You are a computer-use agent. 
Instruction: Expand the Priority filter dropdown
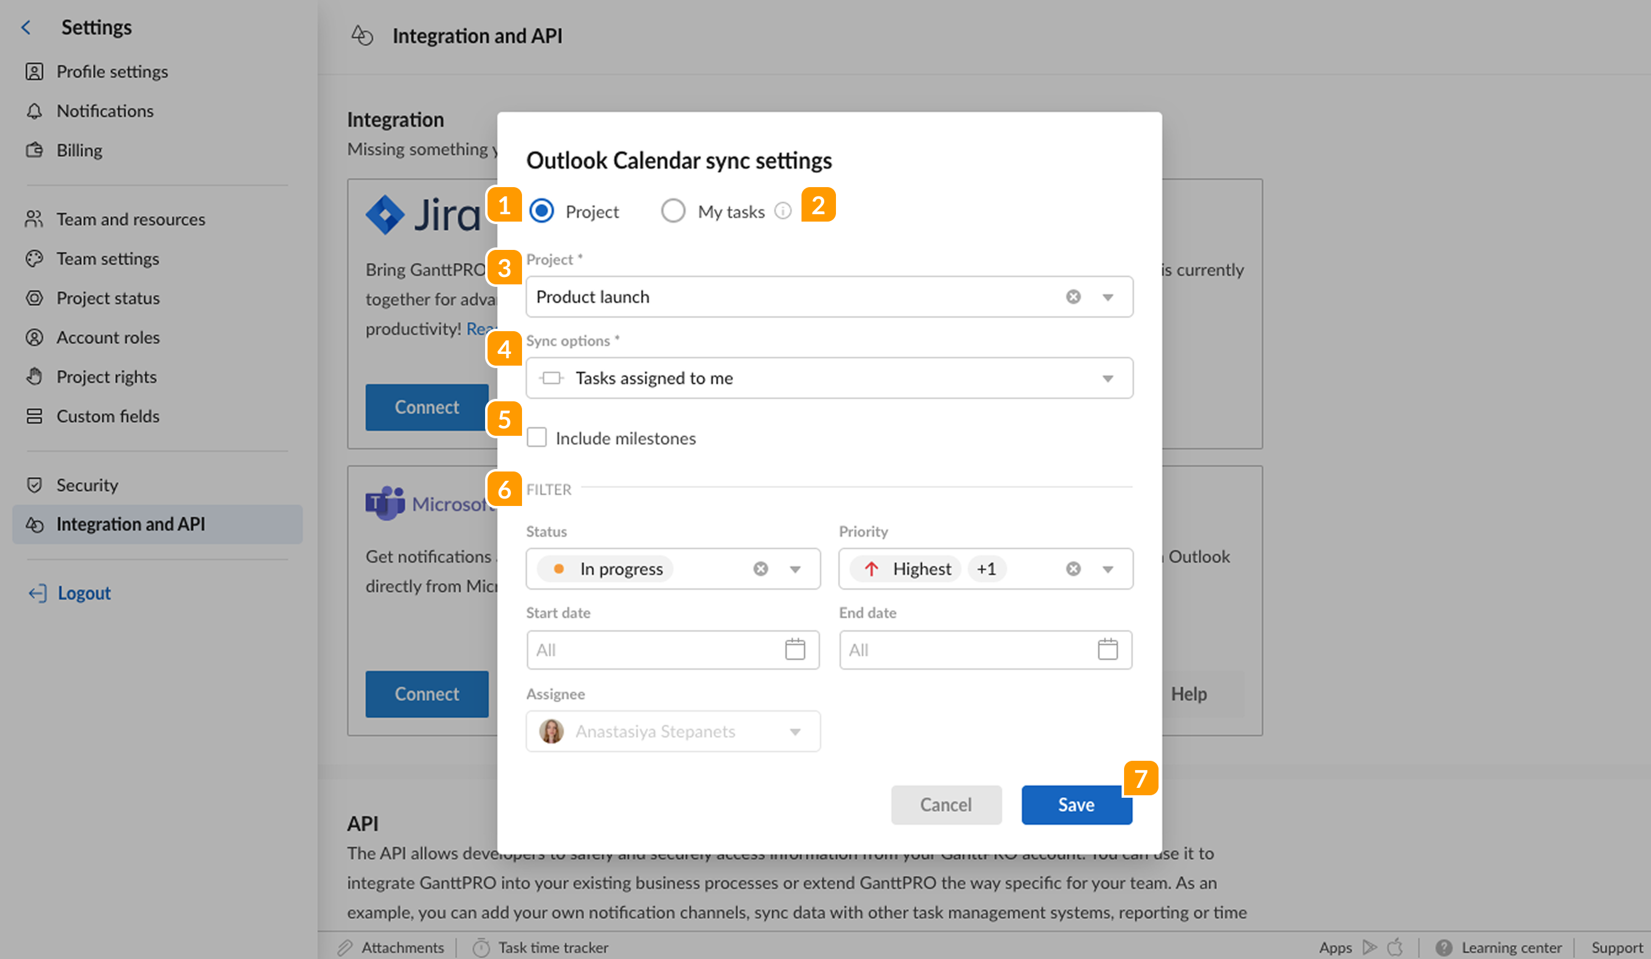pos(1108,569)
